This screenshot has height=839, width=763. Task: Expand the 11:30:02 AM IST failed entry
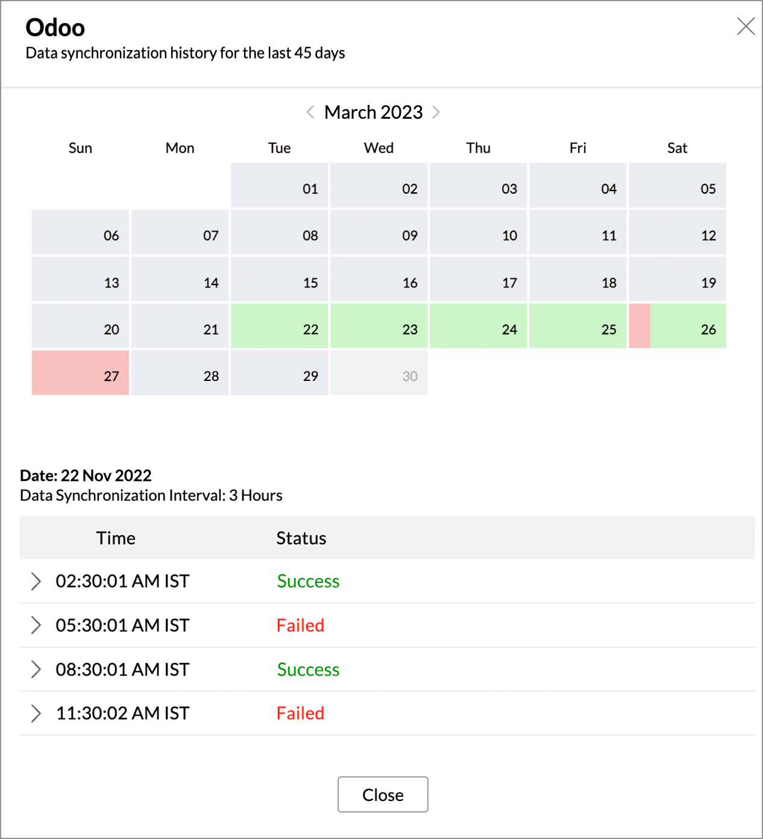point(36,713)
